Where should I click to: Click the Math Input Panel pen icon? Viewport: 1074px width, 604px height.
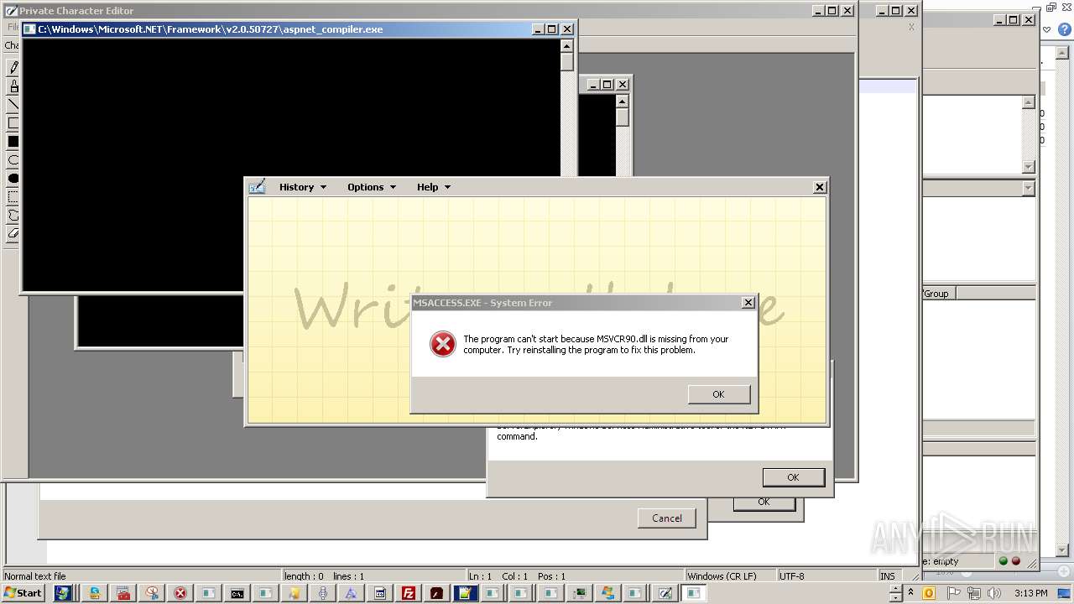(x=257, y=186)
